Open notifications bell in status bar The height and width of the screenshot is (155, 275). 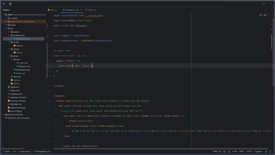tap(270, 152)
